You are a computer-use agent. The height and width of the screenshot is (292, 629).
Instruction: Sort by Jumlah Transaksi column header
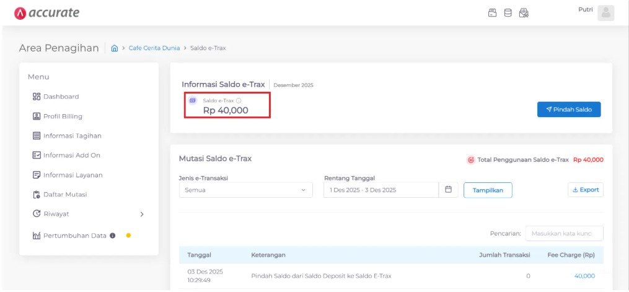point(504,255)
